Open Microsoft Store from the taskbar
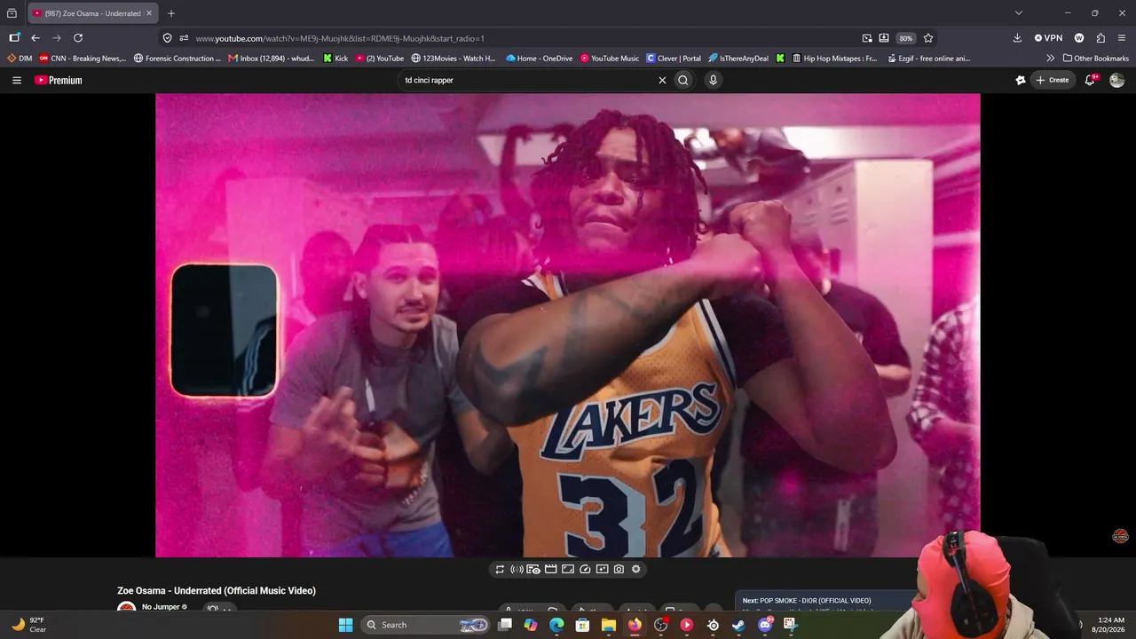This screenshot has width=1136, height=639. point(582,625)
